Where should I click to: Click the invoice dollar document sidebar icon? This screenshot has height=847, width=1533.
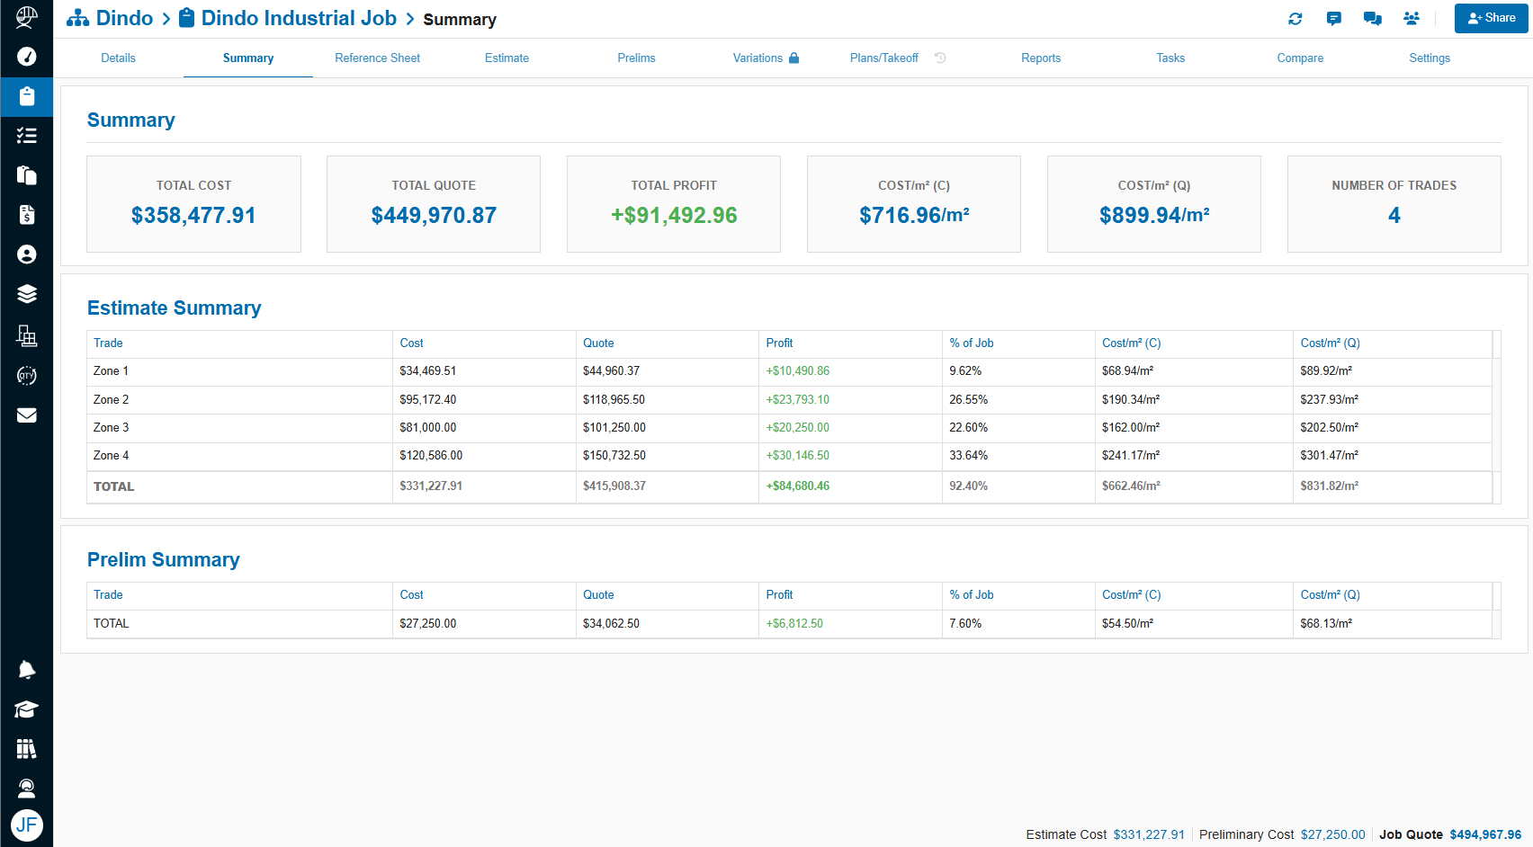click(x=27, y=215)
